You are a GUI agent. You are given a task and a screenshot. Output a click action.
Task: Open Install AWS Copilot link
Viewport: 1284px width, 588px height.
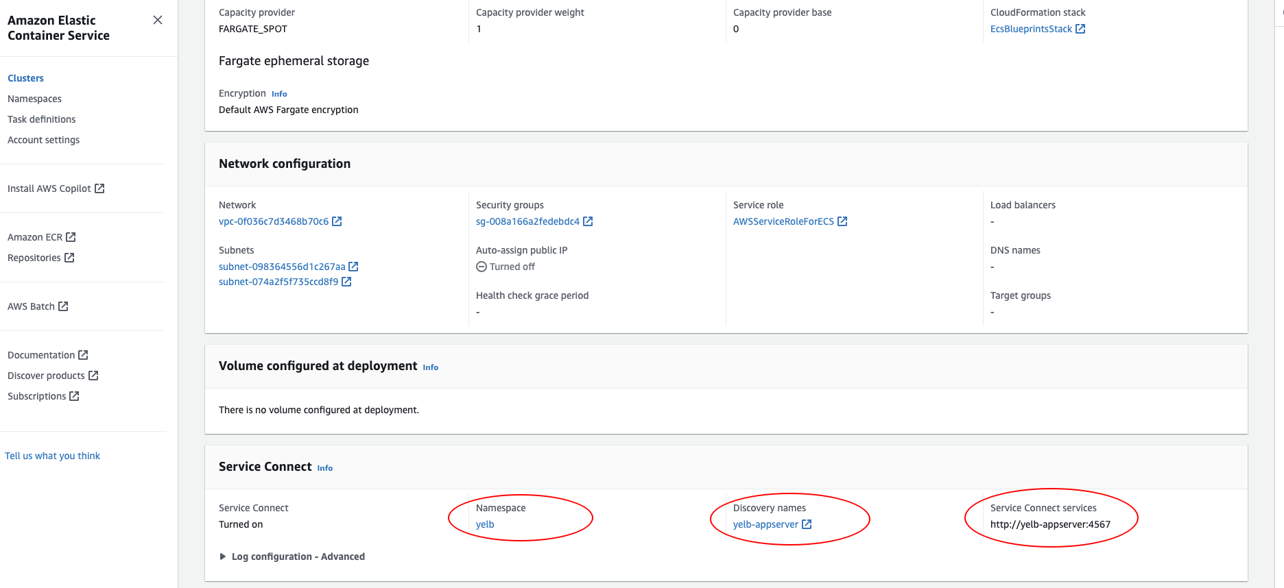pos(49,188)
